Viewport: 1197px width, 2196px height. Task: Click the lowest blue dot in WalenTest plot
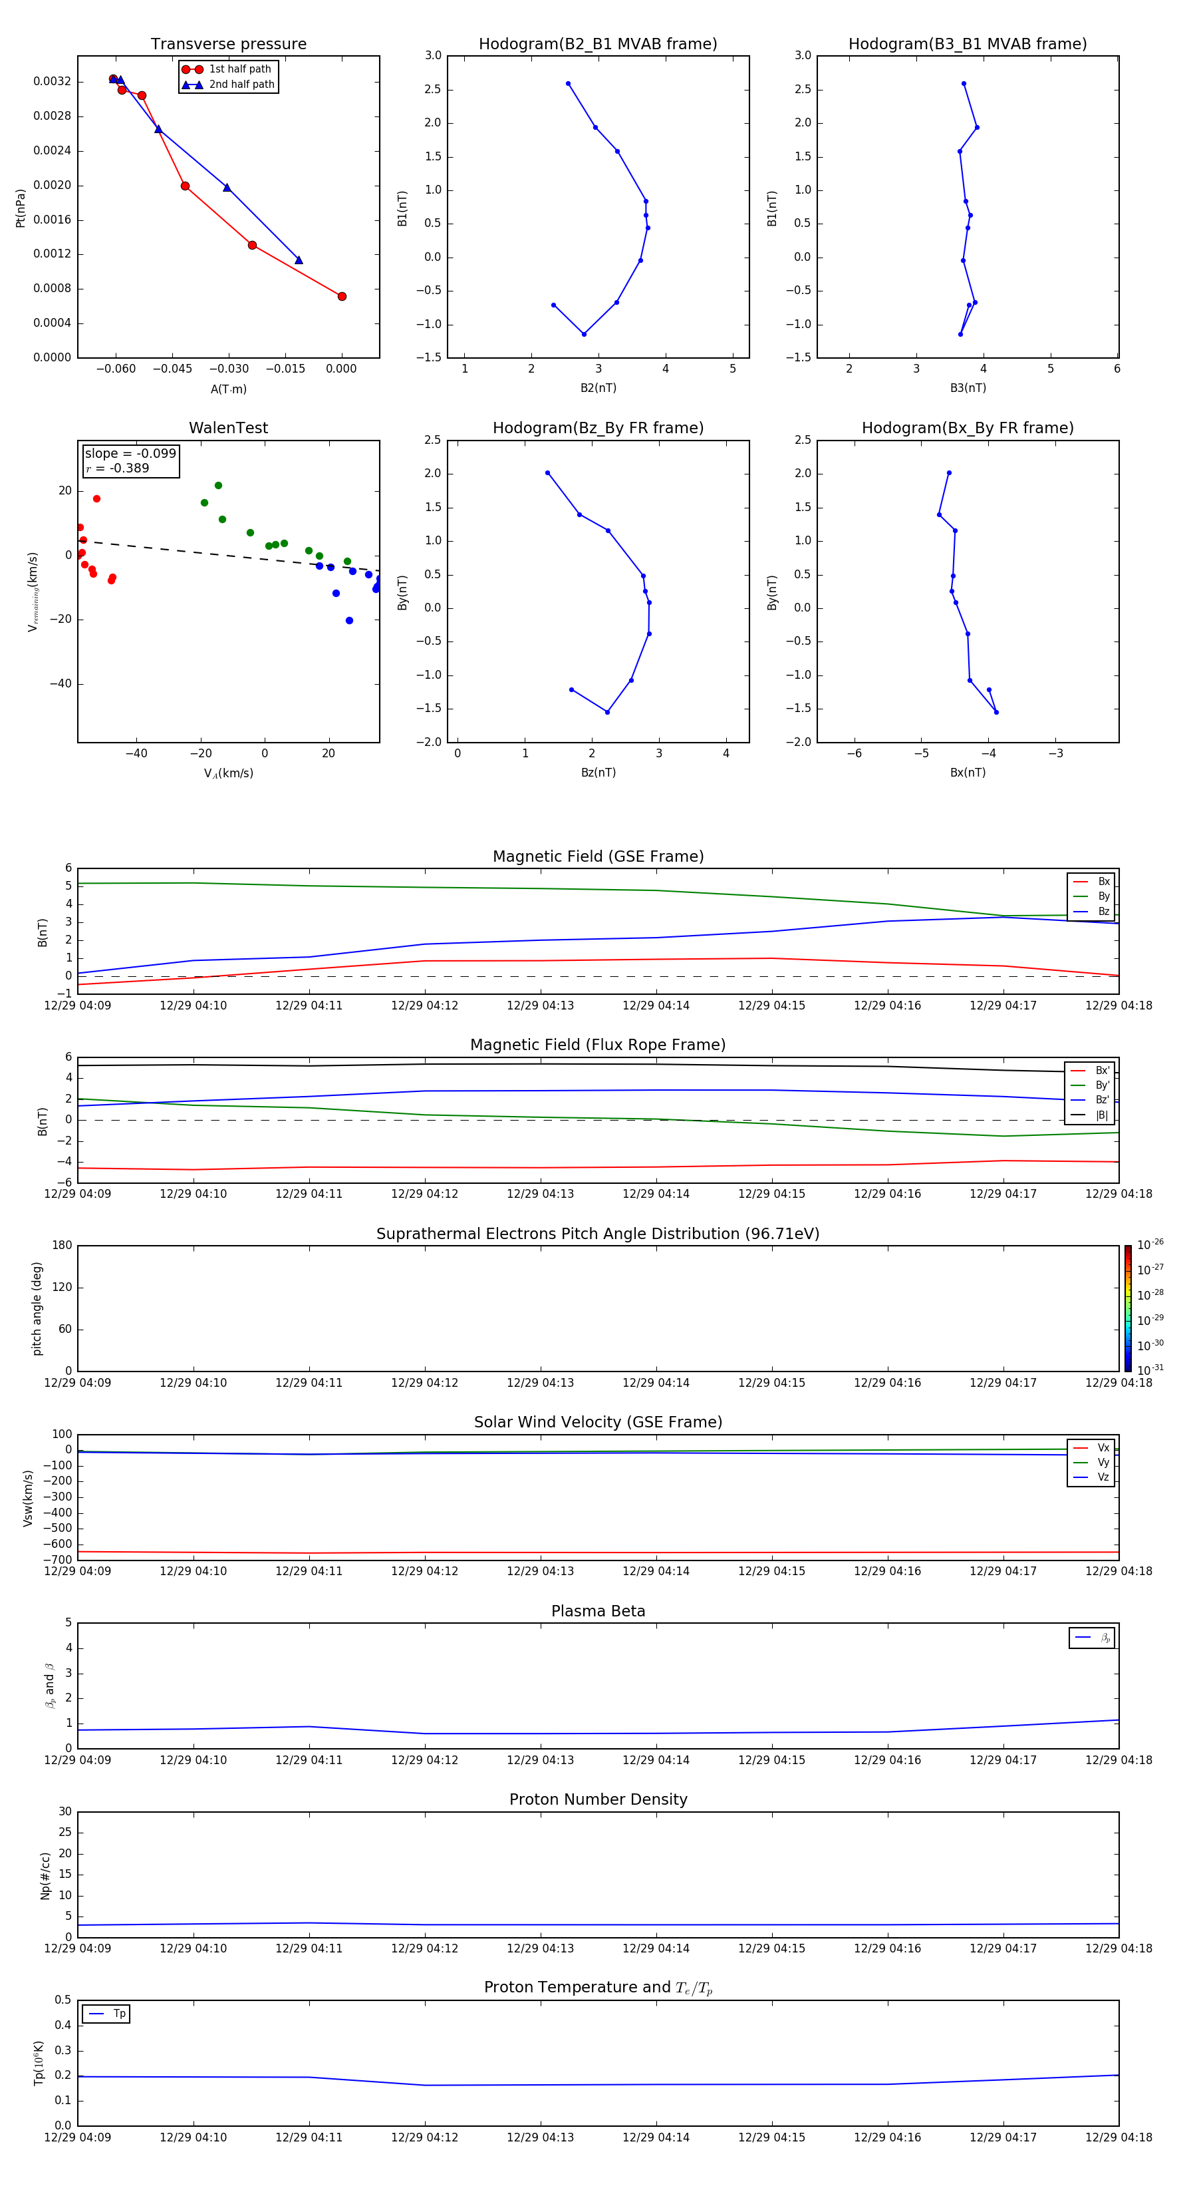[349, 621]
